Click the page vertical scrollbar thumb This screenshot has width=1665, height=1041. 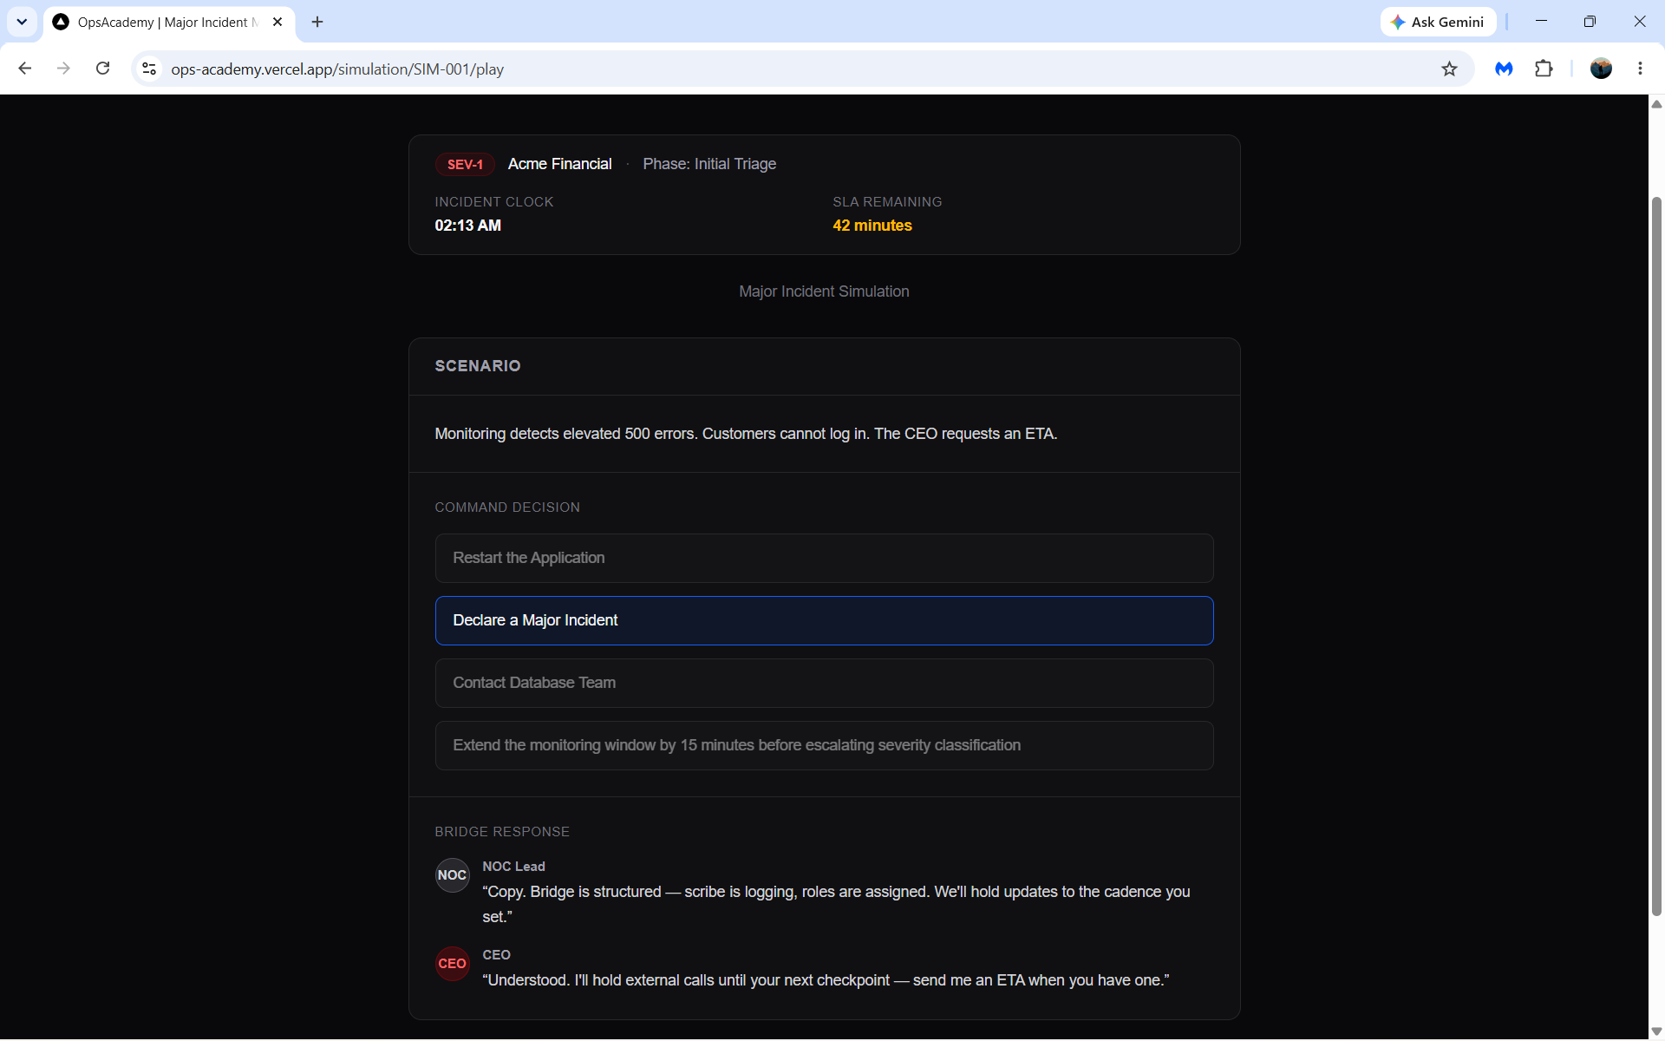point(1656,555)
